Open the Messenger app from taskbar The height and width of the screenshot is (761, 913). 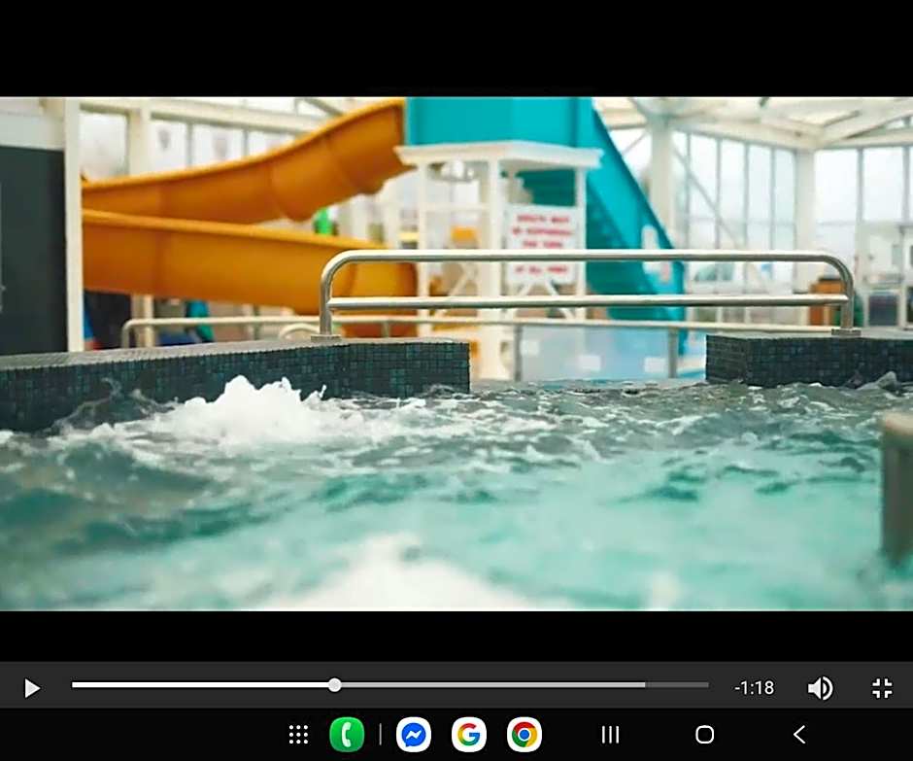coord(414,735)
